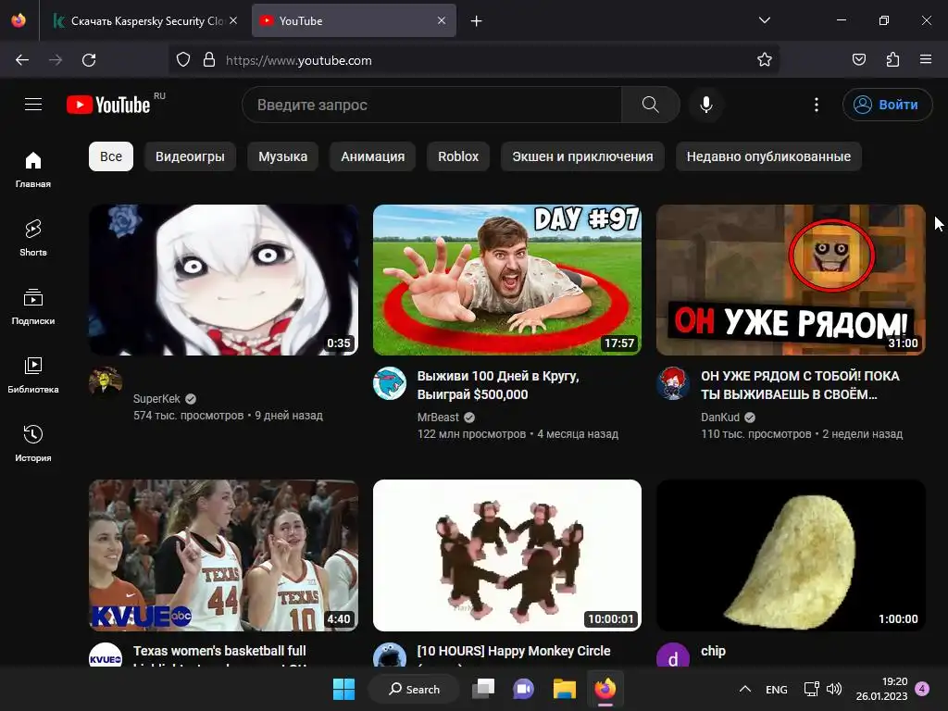Select the Музыка filter chip
This screenshot has height=711, width=948.
pos(282,156)
